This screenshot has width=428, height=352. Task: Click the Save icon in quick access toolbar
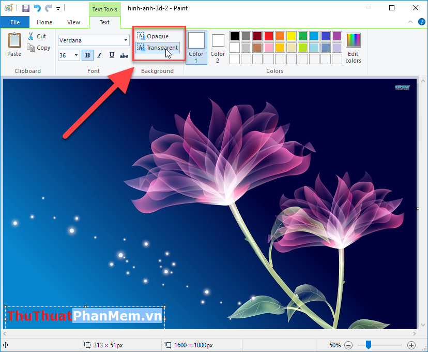pyautogui.click(x=25, y=8)
